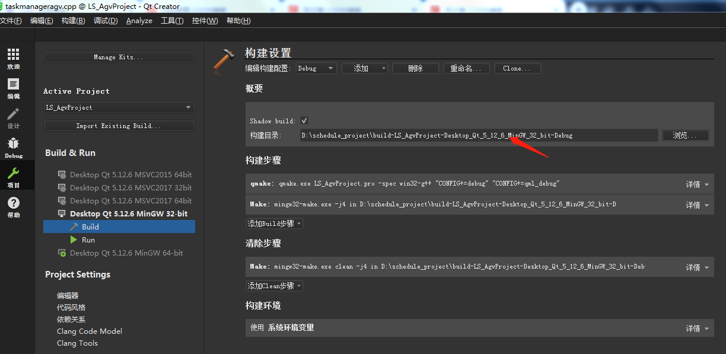Toggle the Shadow build checkbox
This screenshot has height=354, width=726.
304,120
